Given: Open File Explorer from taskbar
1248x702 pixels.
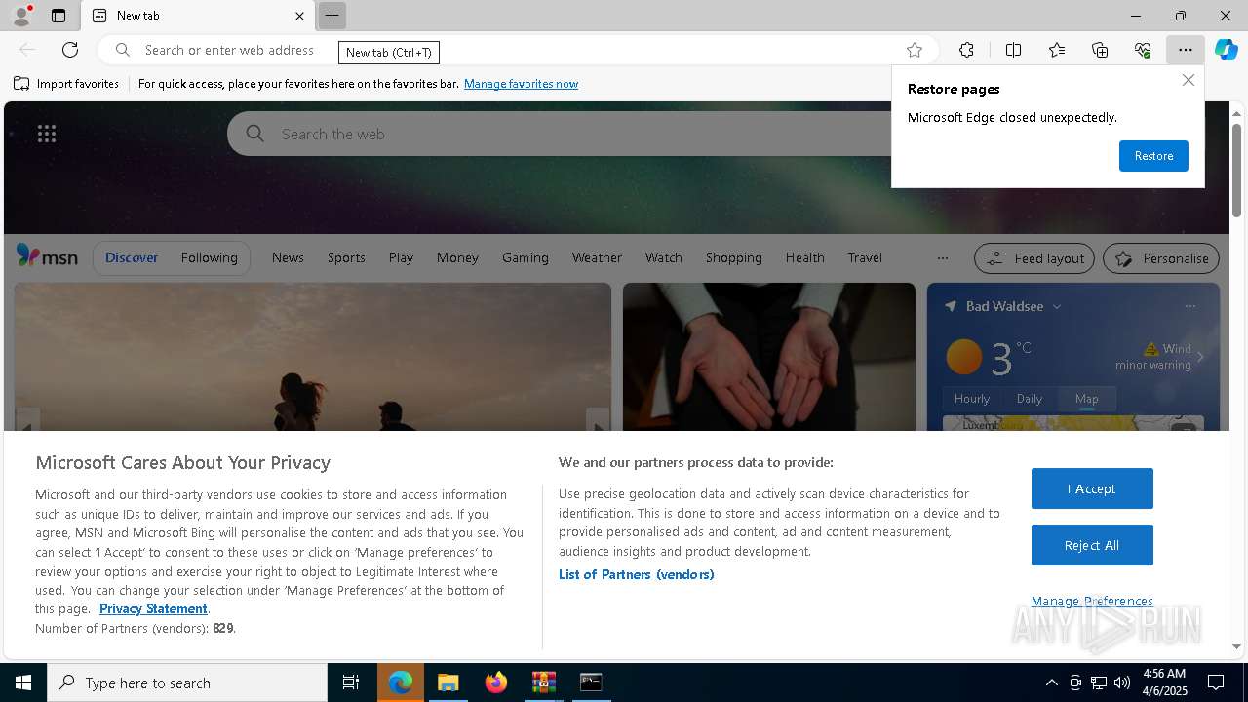Looking at the screenshot, I should coord(448,682).
